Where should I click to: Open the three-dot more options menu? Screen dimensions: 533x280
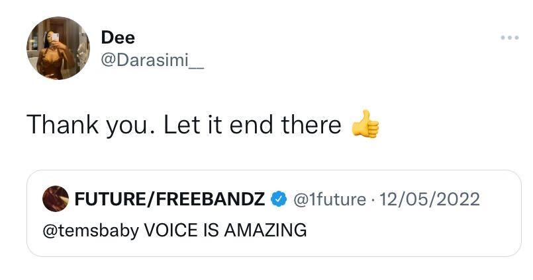coord(509,38)
